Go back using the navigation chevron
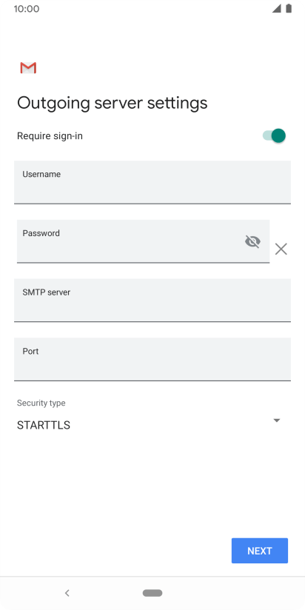This screenshot has height=610, width=305. [x=67, y=593]
